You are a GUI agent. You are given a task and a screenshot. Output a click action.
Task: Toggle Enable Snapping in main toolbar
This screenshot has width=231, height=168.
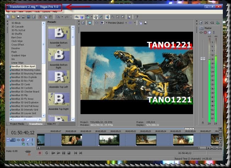click(77, 17)
